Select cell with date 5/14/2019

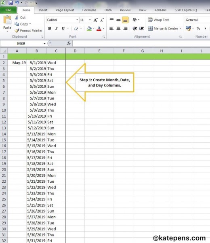click(36, 140)
